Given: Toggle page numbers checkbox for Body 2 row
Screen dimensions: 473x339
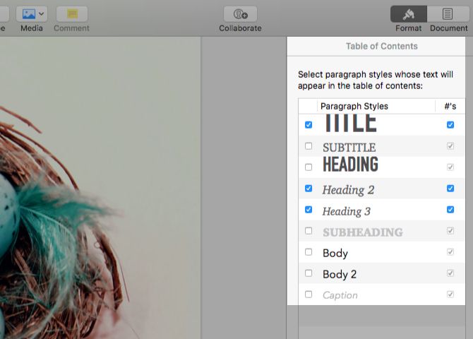Looking at the screenshot, I should coord(450,273).
